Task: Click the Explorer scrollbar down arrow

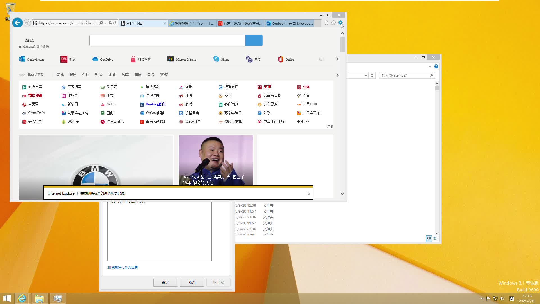Action: point(437,233)
